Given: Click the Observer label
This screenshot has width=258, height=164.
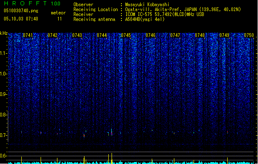Looking at the screenshot, I should tap(83, 5).
